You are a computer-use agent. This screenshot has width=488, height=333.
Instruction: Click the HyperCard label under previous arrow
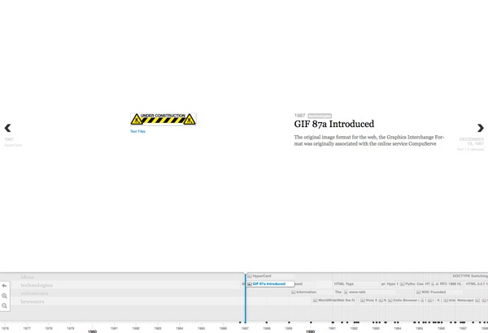13,145
